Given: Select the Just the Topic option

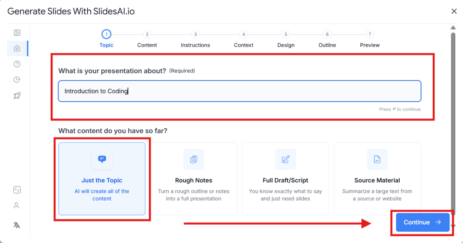Looking at the screenshot, I should click(102, 179).
